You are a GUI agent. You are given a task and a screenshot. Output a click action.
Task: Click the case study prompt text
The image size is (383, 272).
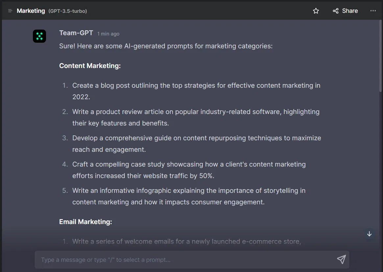click(x=189, y=170)
